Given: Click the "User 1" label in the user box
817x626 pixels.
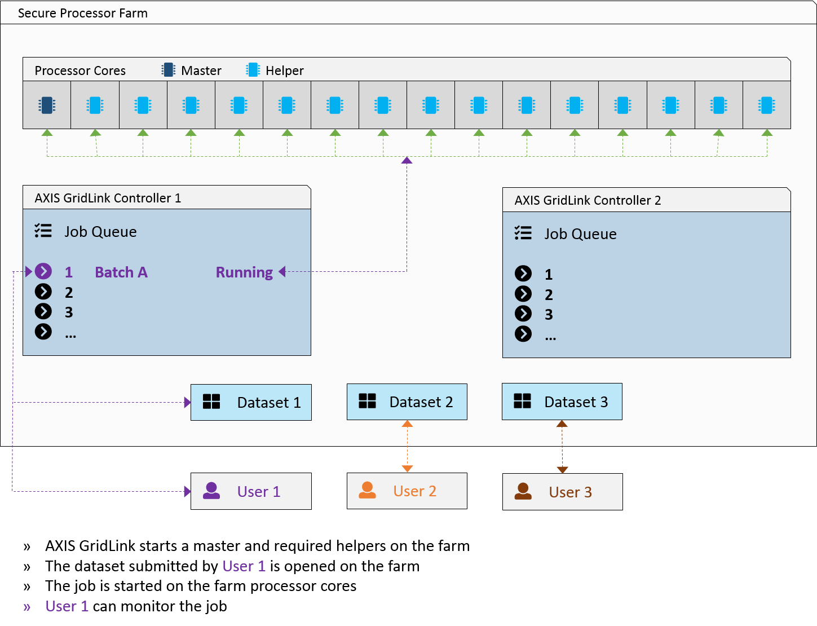Looking at the screenshot, I should 259,492.
